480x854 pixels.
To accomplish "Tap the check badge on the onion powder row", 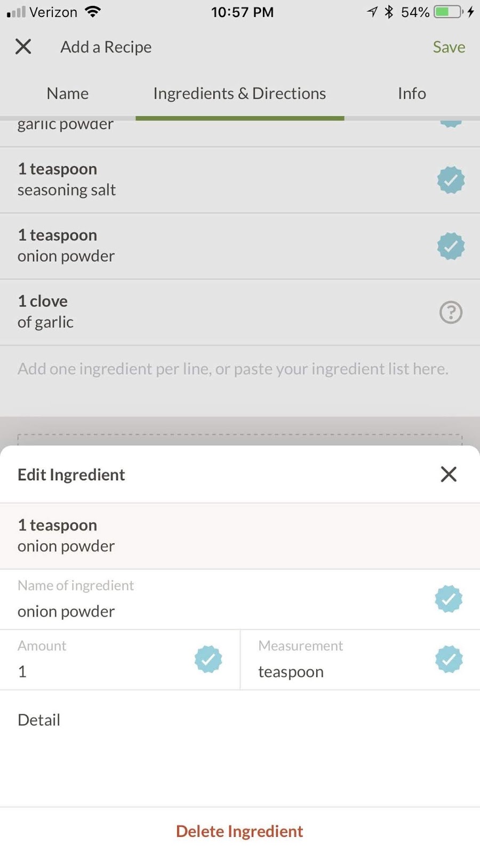I will pos(451,246).
